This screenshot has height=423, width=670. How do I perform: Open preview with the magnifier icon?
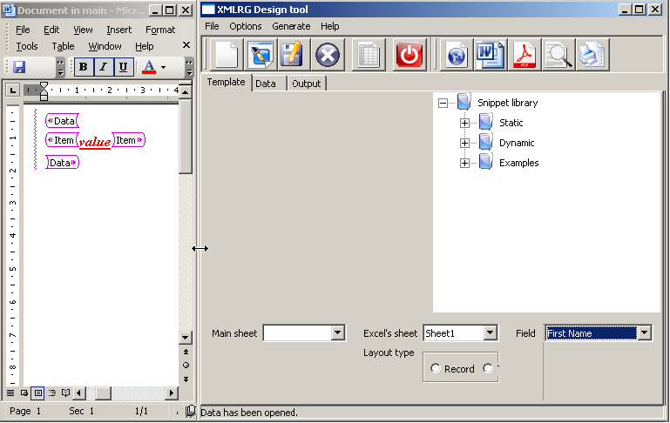[558, 55]
